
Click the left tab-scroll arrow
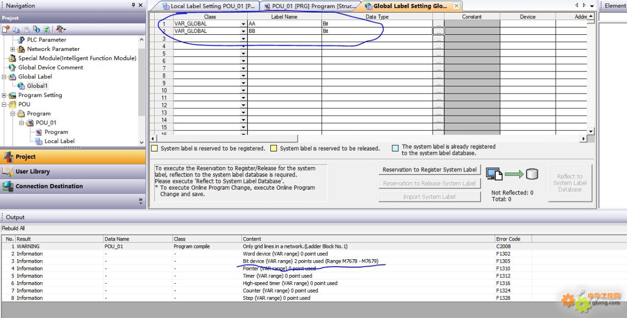(577, 5)
